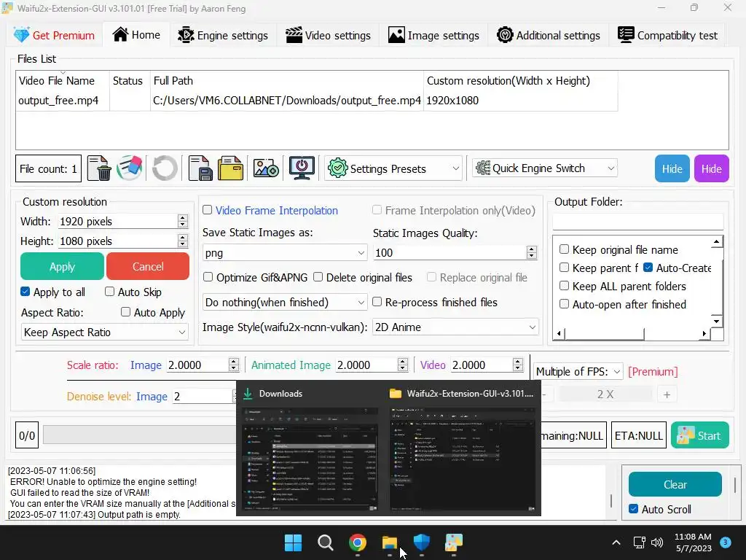
Task: Select output_free.mp4 in files list
Action: coord(58,101)
